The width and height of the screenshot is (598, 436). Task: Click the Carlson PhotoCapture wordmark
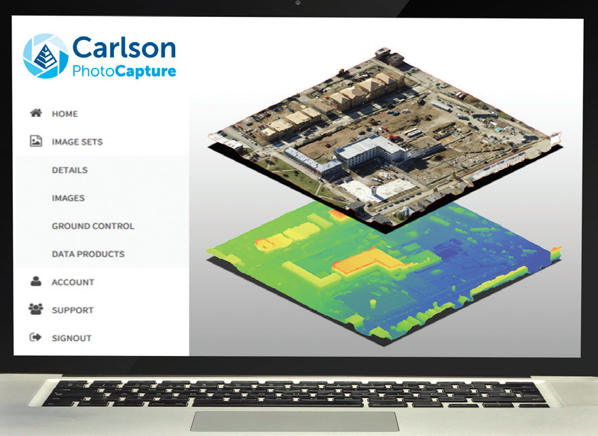[x=124, y=57]
